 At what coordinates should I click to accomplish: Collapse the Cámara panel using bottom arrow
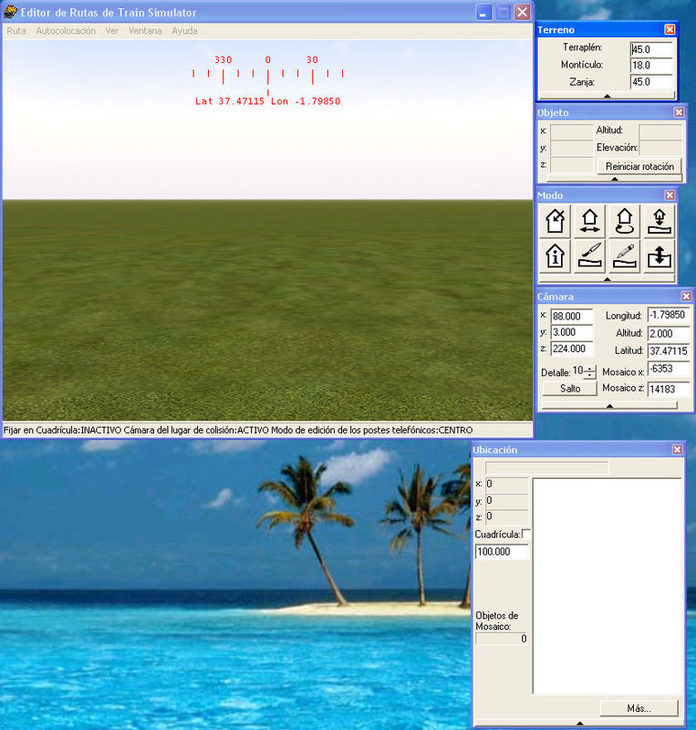coord(609,405)
